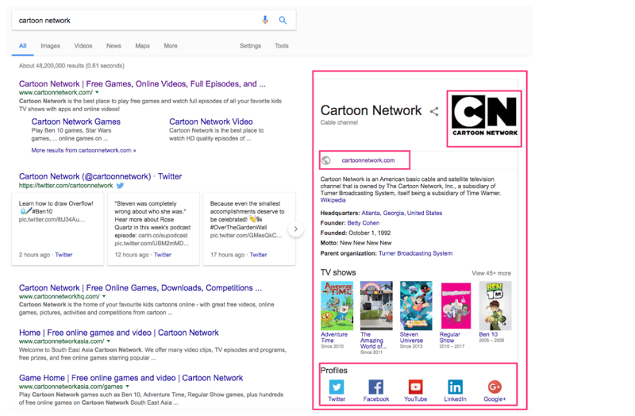Open the Facebook profile icon
This screenshot has width=635, height=416.
coord(376,387)
